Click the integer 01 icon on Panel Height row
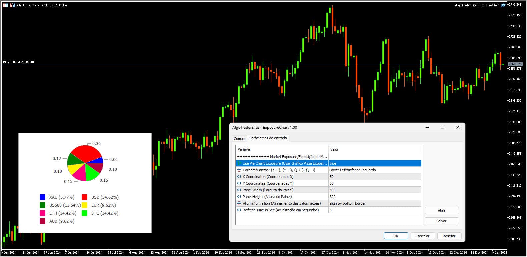This screenshot has width=527, height=257. coord(239,197)
